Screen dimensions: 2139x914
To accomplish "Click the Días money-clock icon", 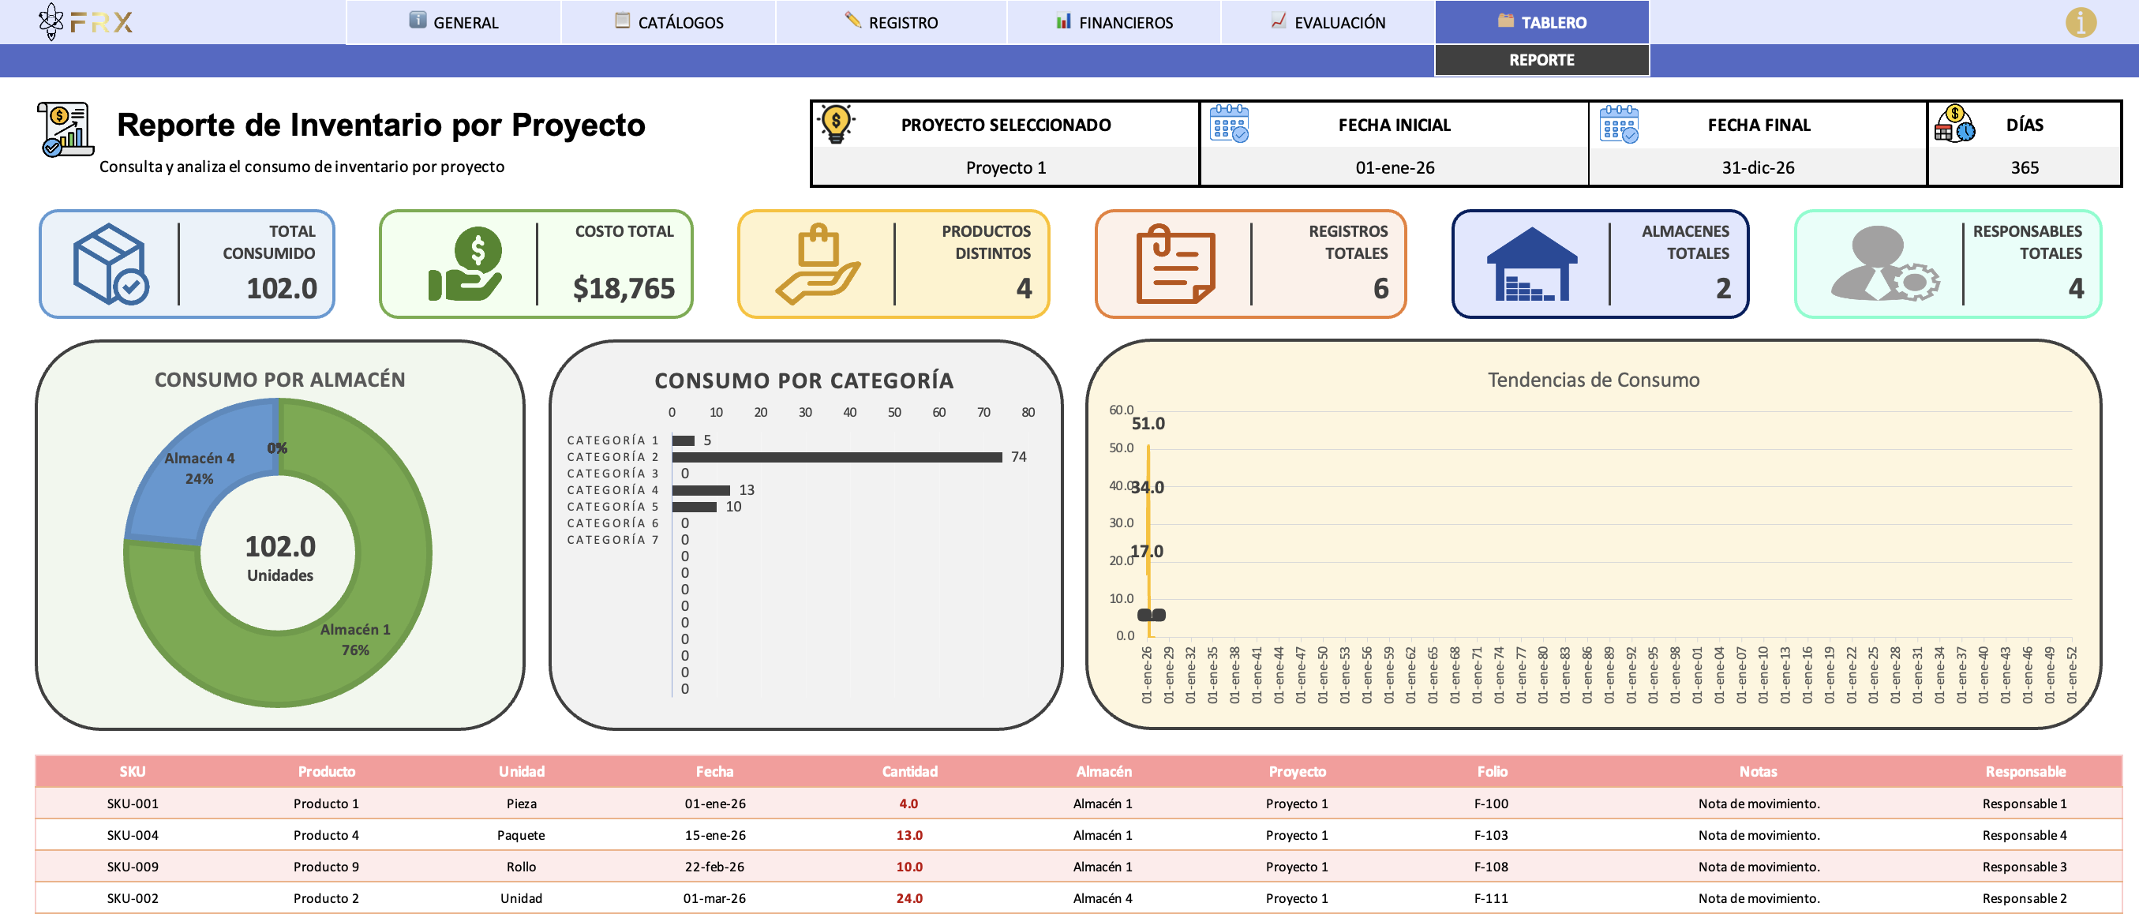I will 1954,125.
